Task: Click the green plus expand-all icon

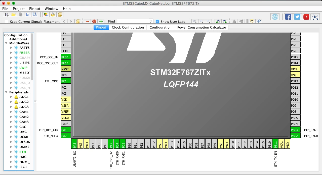Action: (101, 22)
